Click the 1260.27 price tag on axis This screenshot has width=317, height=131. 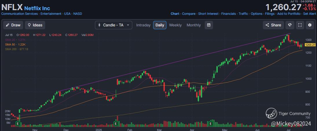tap(310, 45)
